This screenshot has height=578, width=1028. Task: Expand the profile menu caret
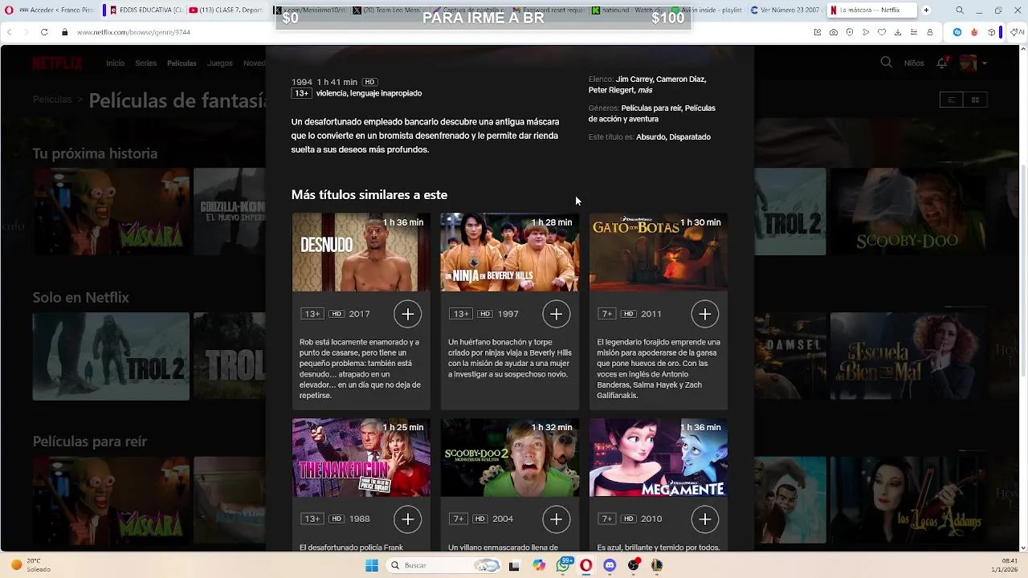point(984,63)
